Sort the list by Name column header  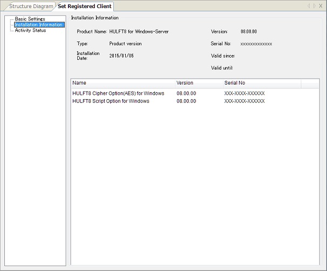click(x=122, y=83)
